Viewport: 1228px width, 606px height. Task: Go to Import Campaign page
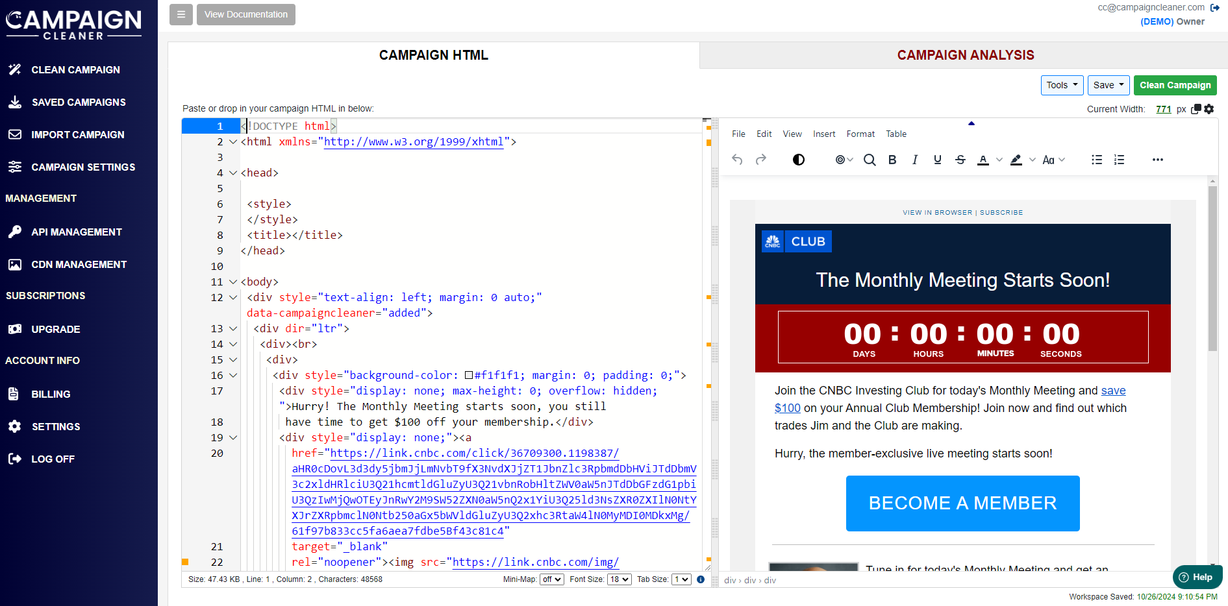point(77,134)
